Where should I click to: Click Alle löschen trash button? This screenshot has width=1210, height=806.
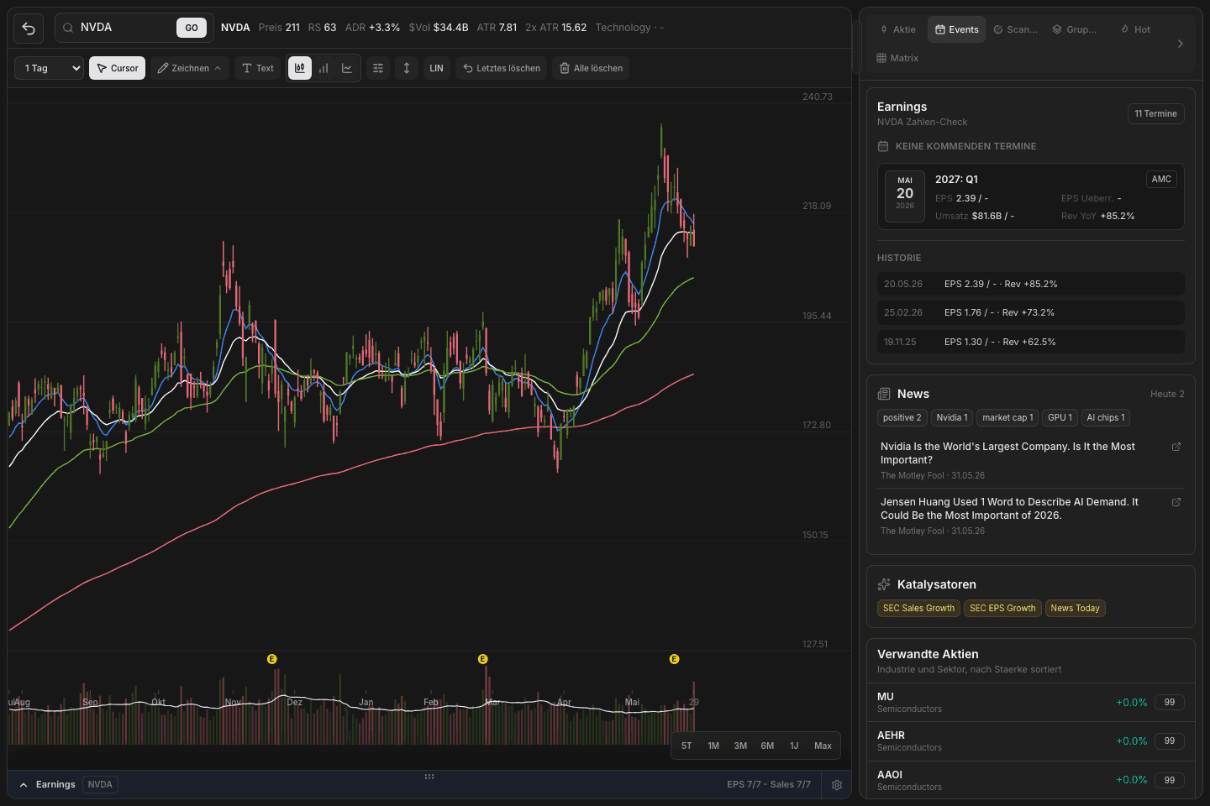click(592, 68)
